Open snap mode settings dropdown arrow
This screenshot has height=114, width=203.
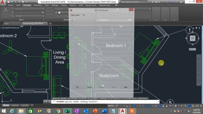[123, 106]
